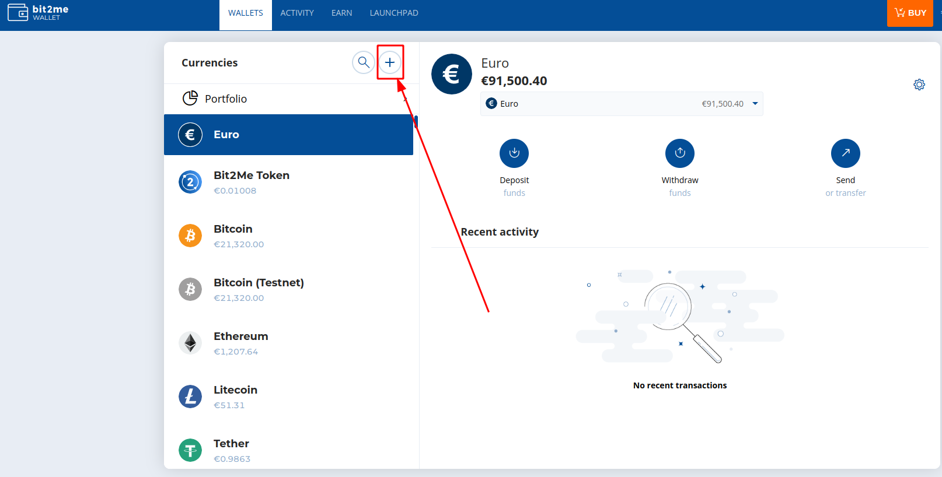Click the Bit2Me Token coin icon
The image size is (942, 477).
pyautogui.click(x=190, y=182)
